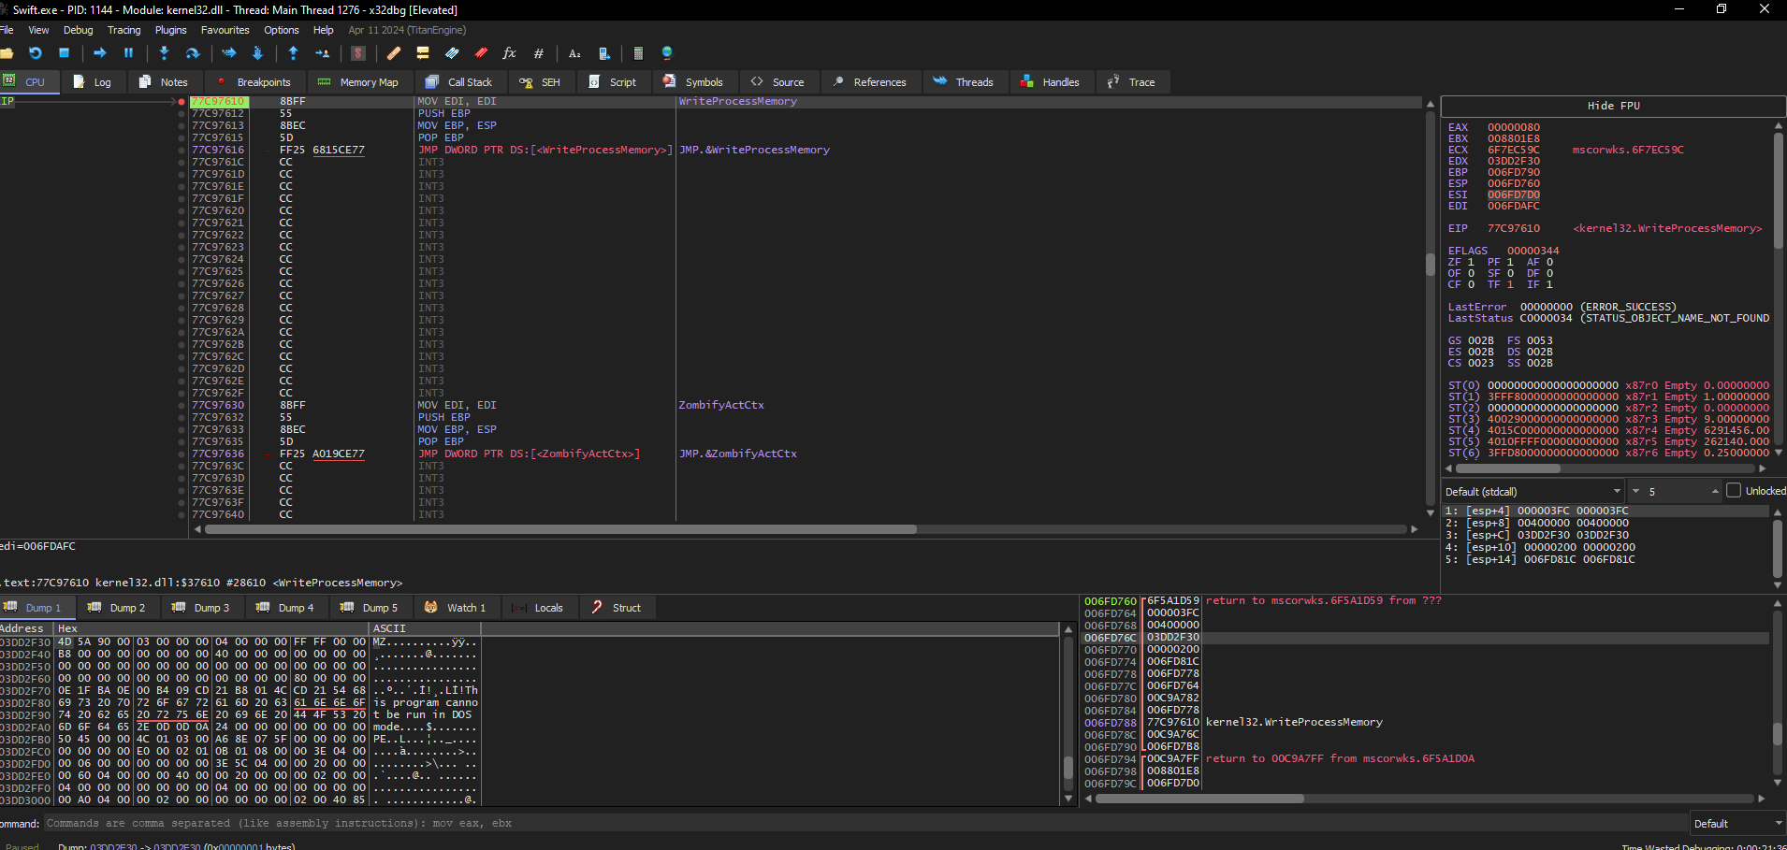Open the Options menu
The height and width of the screenshot is (850, 1787).
(281, 30)
